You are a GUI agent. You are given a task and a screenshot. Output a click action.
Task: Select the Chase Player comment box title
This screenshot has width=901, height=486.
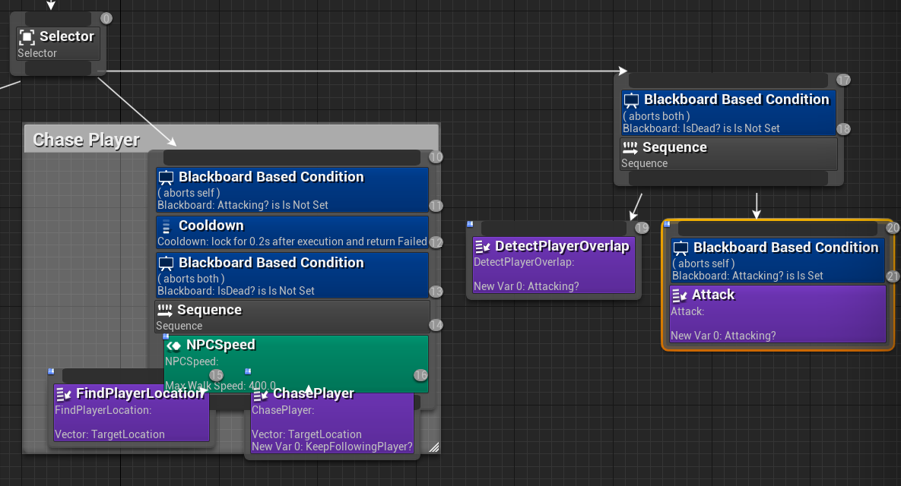pos(87,140)
